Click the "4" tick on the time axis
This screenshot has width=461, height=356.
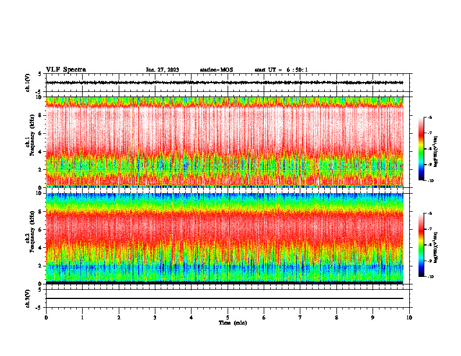point(192,318)
